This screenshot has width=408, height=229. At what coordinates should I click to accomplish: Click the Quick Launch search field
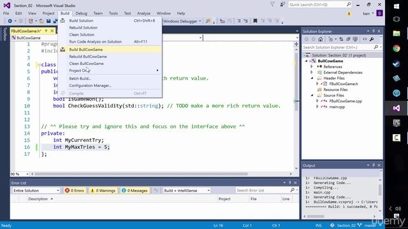click(x=317, y=4)
